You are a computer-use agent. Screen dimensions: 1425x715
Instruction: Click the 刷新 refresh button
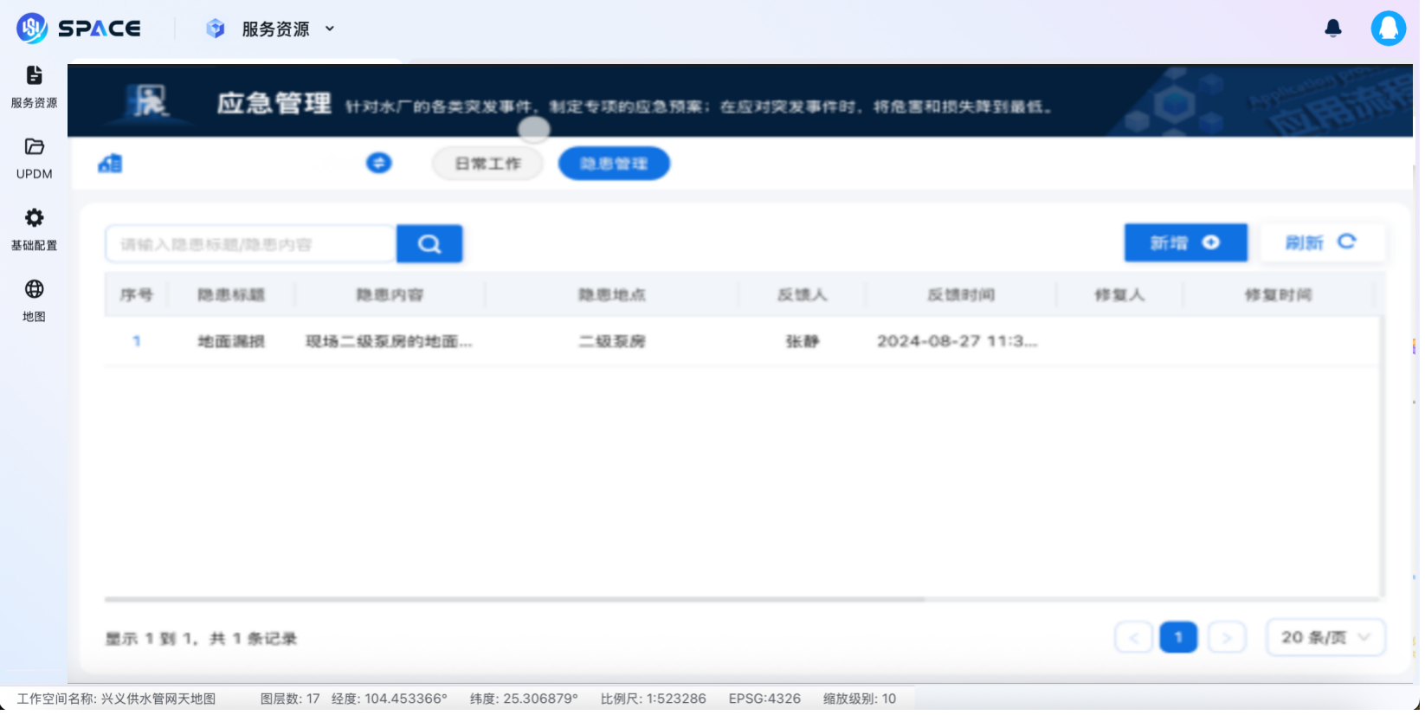click(x=1322, y=242)
